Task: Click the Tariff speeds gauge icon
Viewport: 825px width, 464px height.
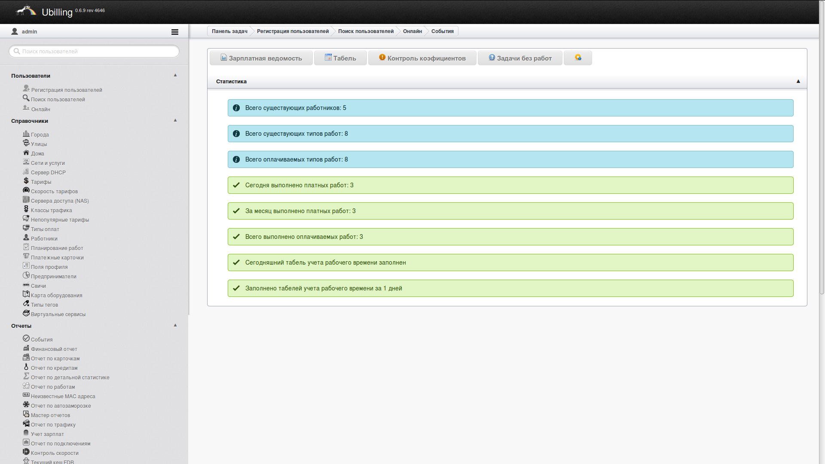Action: [x=26, y=190]
